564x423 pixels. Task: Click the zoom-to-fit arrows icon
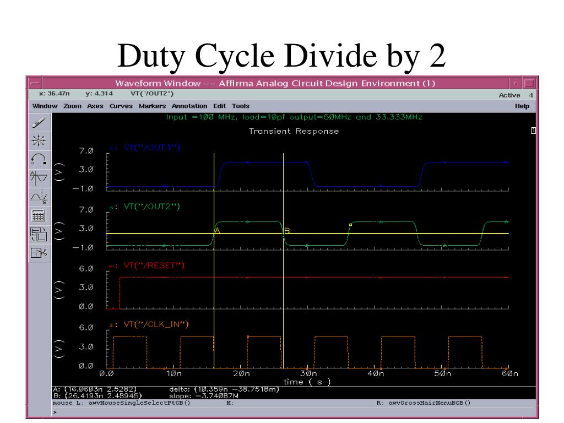pos(39,140)
